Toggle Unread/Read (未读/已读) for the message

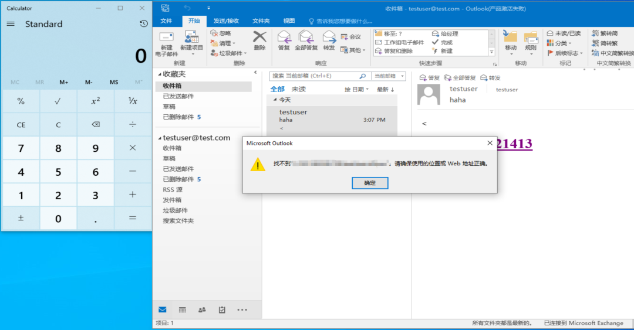(x=564, y=33)
